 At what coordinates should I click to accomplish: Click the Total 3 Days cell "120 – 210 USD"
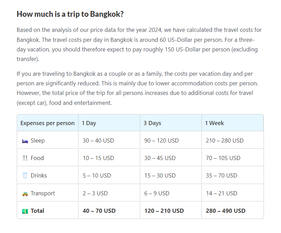164,211
